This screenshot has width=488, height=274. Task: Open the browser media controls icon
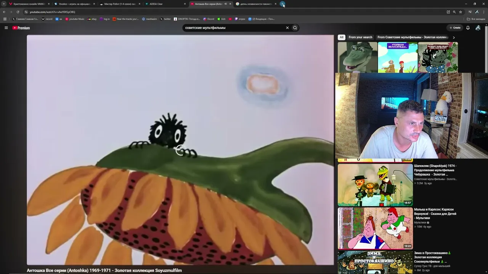click(470, 12)
